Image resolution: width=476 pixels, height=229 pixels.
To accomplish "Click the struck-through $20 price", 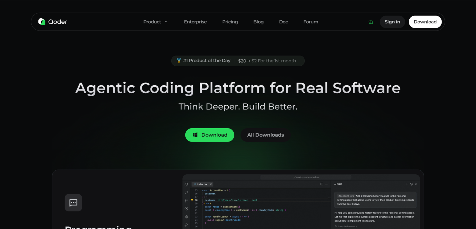I will (x=242, y=61).
